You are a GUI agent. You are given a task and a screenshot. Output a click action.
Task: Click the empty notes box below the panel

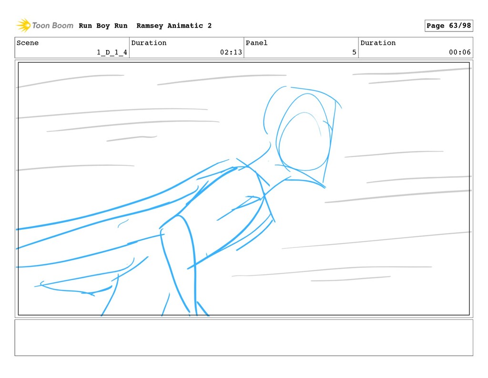coord(244,337)
